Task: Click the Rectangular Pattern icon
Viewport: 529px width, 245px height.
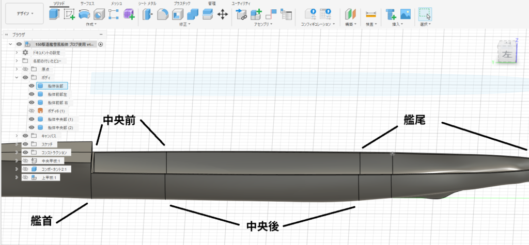Action: [114, 14]
